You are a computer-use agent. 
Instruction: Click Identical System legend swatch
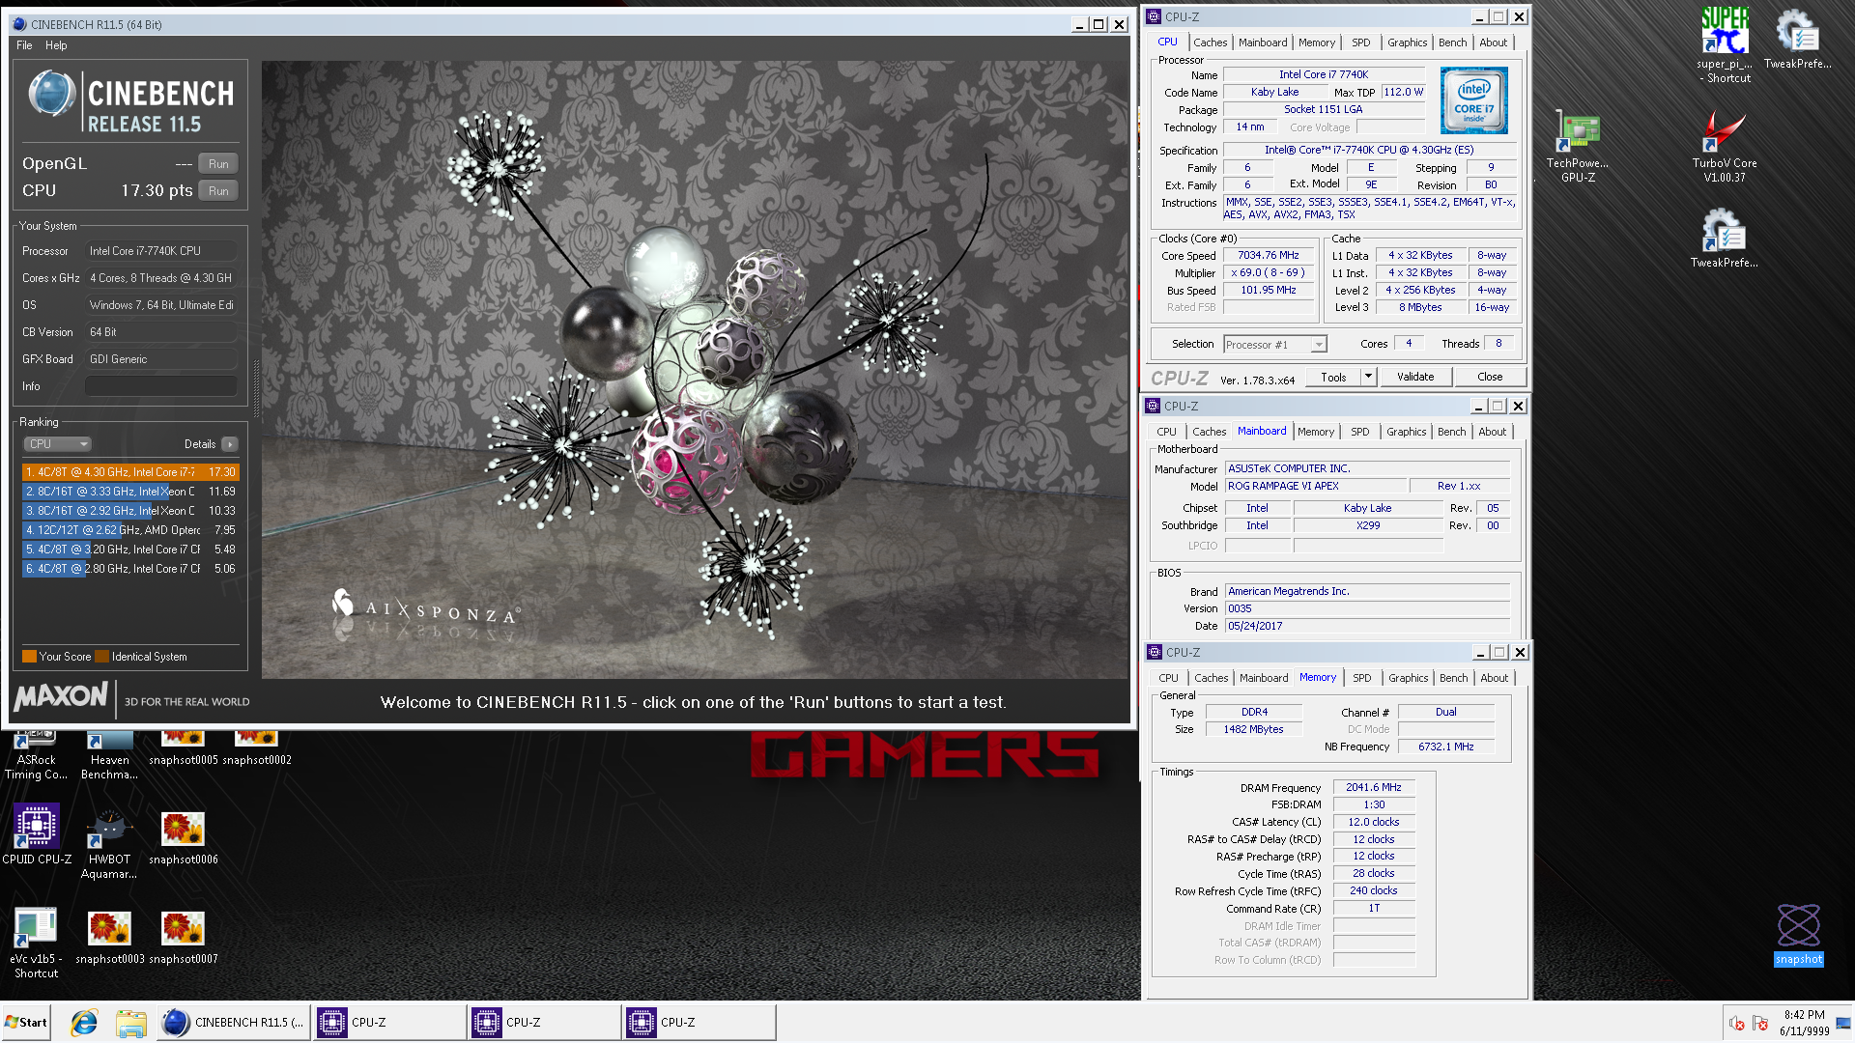(102, 657)
